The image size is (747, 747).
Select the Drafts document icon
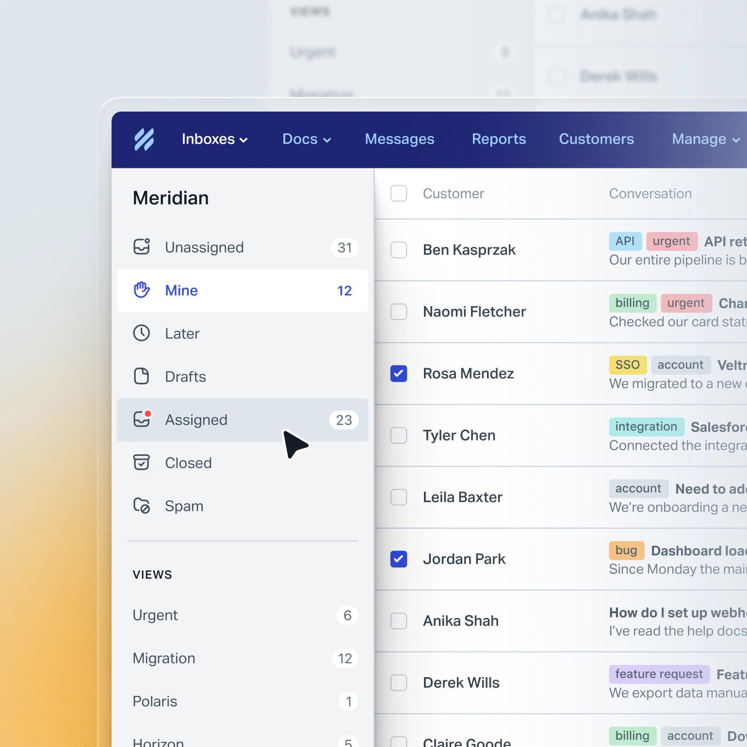coord(141,376)
